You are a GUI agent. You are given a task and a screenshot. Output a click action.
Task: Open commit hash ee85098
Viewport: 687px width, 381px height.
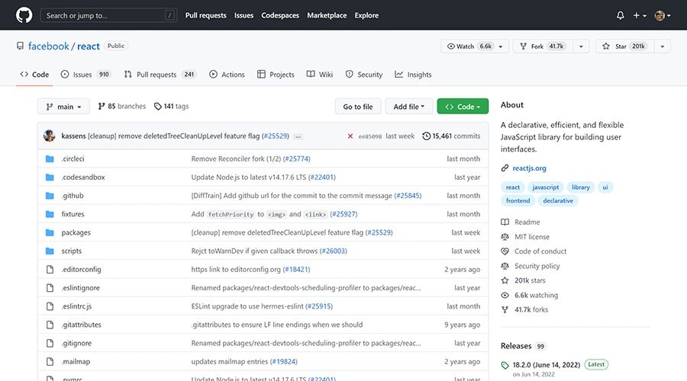click(x=369, y=136)
